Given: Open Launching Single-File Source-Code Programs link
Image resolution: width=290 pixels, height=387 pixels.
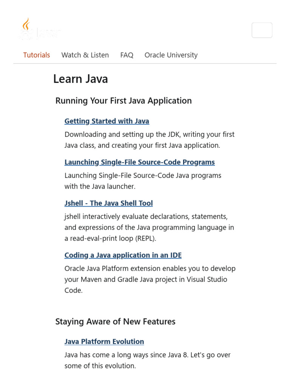Looking at the screenshot, I should [x=139, y=162].
